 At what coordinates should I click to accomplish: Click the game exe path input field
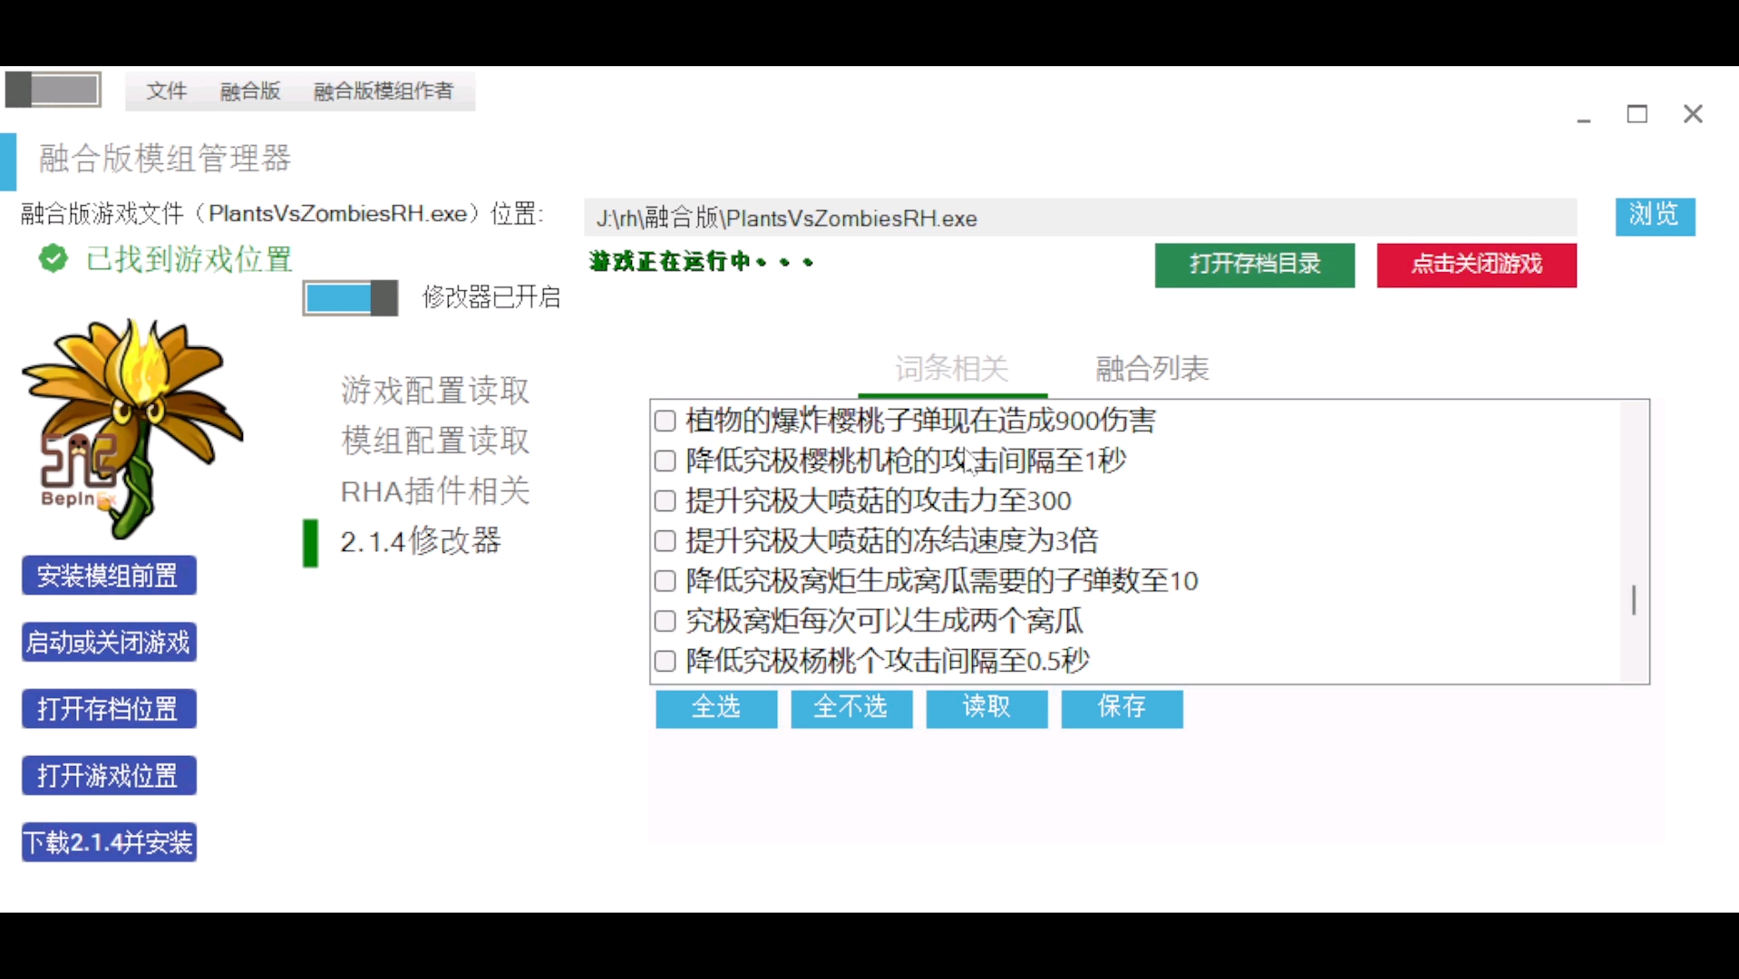(x=1081, y=218)
